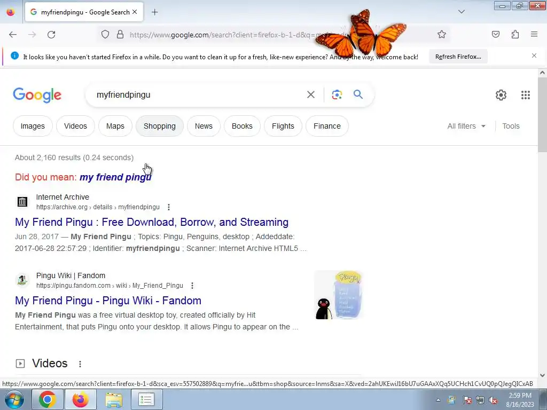Open options dots for Internet Archive result
This screenshot has width=547, height=410.
(x=168, y=207)
